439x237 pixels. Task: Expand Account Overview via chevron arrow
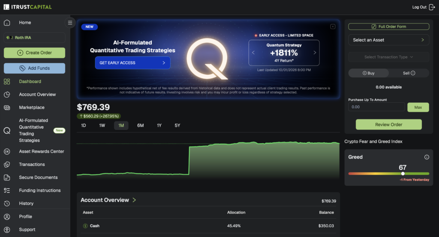pos(134,200)
